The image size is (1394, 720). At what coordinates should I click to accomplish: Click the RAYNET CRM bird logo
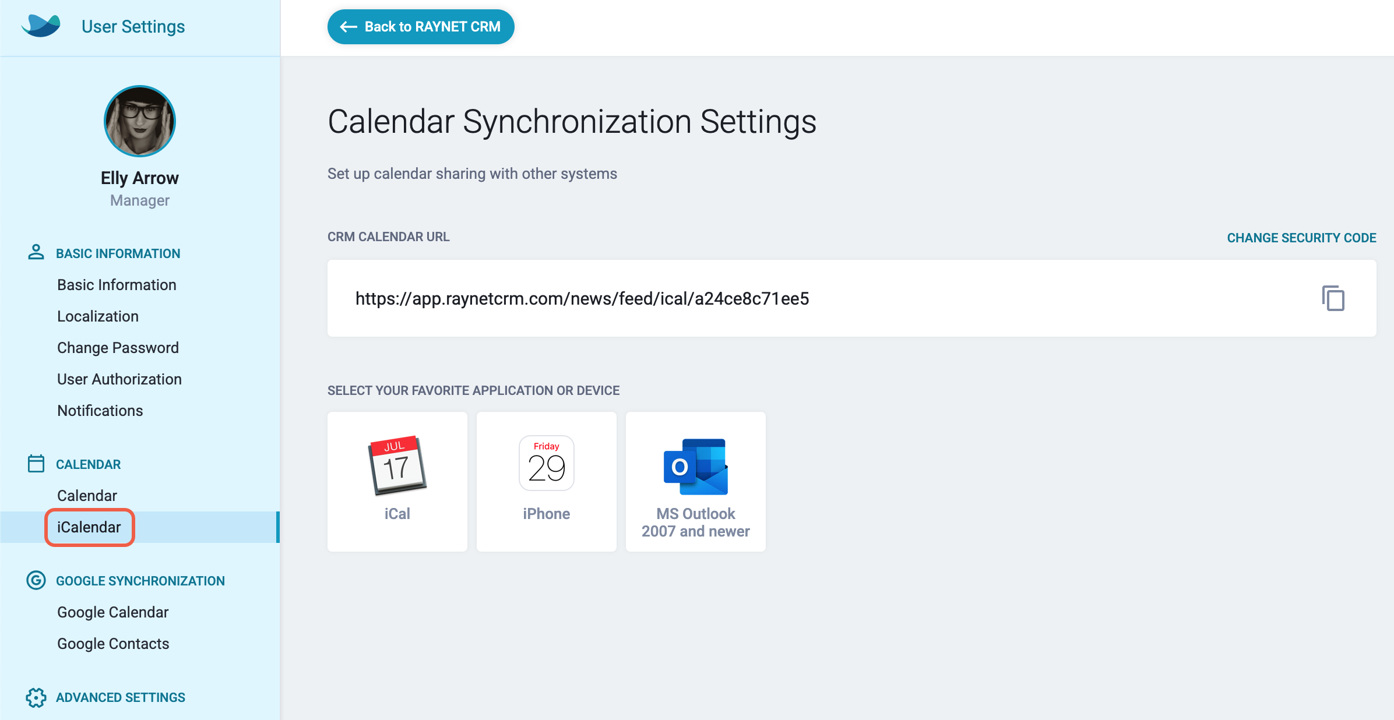pyautogui.click(x=42, y=26)
